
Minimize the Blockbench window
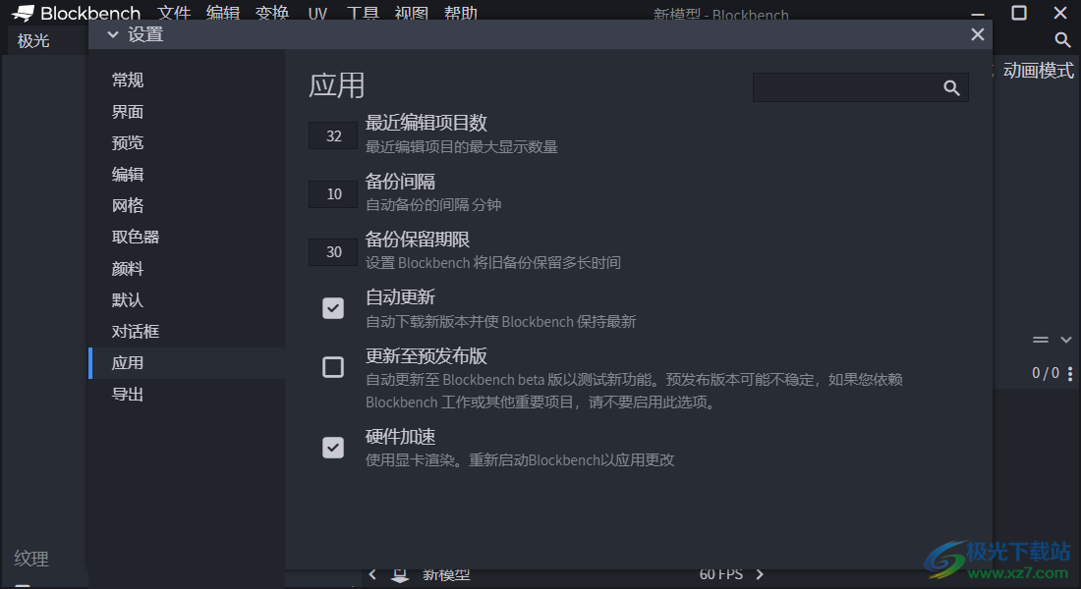point(978,14)
